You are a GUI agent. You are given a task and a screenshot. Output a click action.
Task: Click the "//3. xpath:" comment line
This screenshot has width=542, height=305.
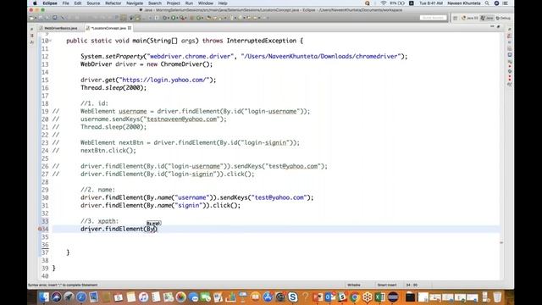[x=100, y=221]
